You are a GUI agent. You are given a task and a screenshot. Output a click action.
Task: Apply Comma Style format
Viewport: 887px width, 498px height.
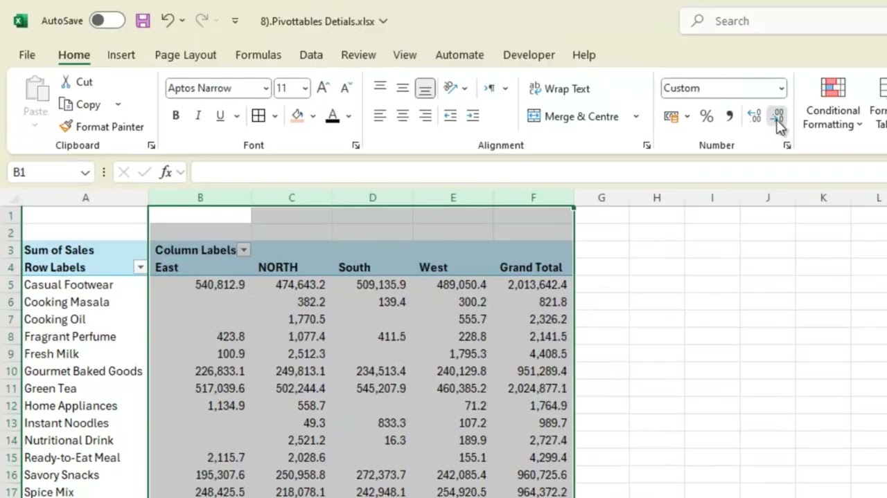pyautogui.click(x=729, y=116)
